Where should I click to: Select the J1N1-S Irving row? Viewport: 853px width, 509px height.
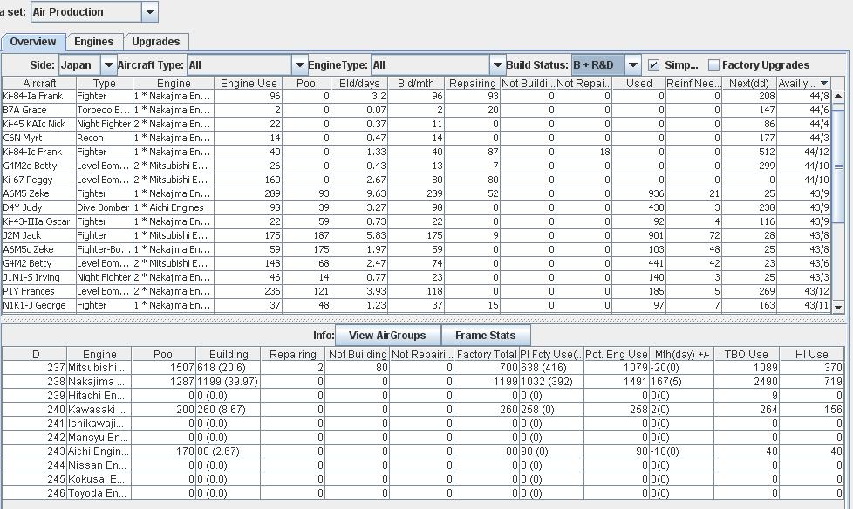pos(417,277)
